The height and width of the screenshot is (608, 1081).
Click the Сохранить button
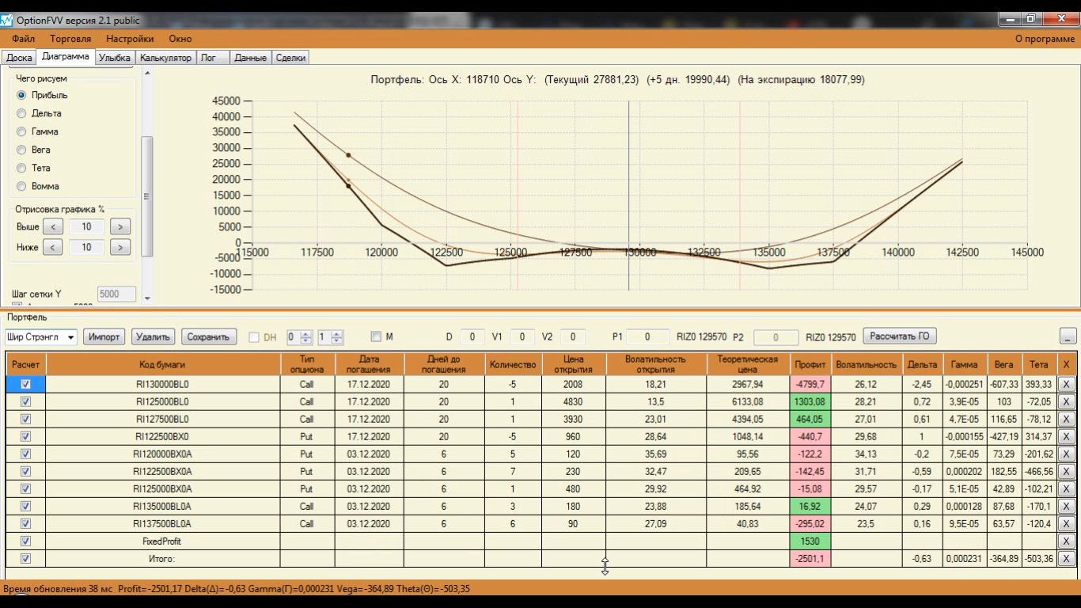click(x=208, y=336)
